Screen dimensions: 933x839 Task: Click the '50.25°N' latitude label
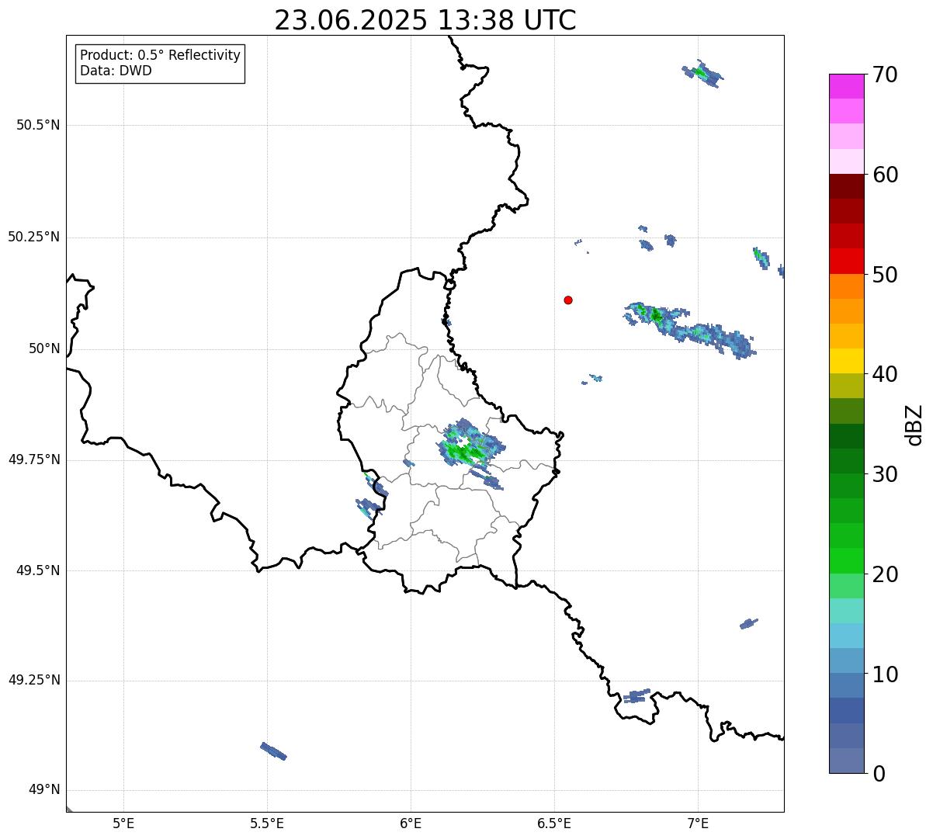point(34,237)
